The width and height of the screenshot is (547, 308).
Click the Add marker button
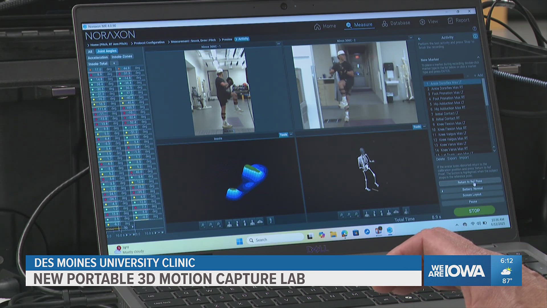click(x=478, y=75)
